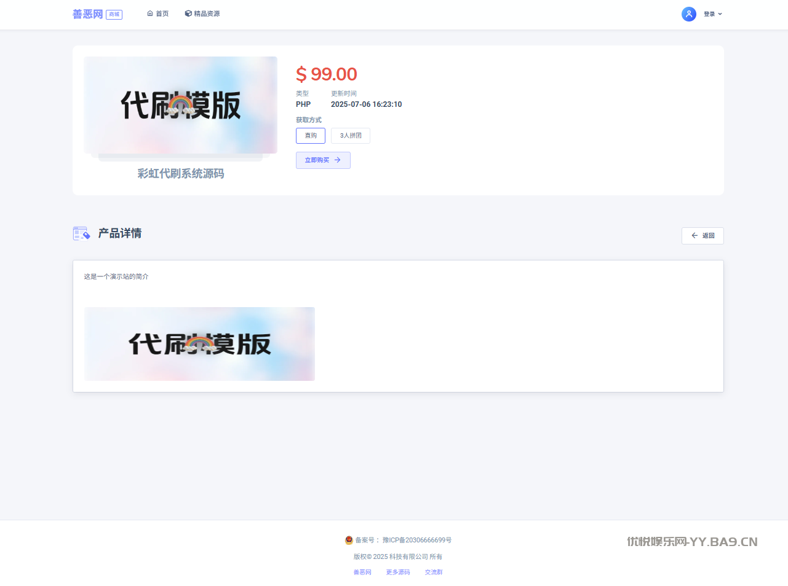Go to the 首页 nav item
This screenshot has width=788, height=586.
click(162, 14)
